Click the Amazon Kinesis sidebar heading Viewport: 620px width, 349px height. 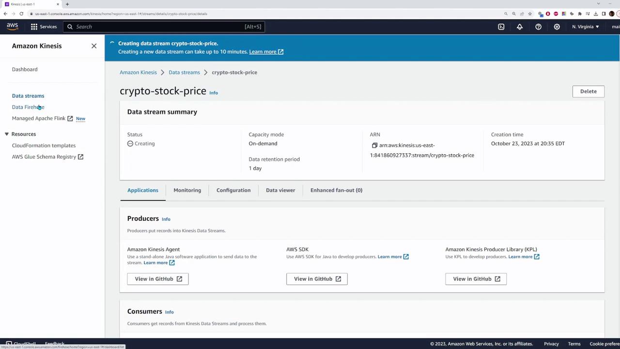(x=37, y=46)
